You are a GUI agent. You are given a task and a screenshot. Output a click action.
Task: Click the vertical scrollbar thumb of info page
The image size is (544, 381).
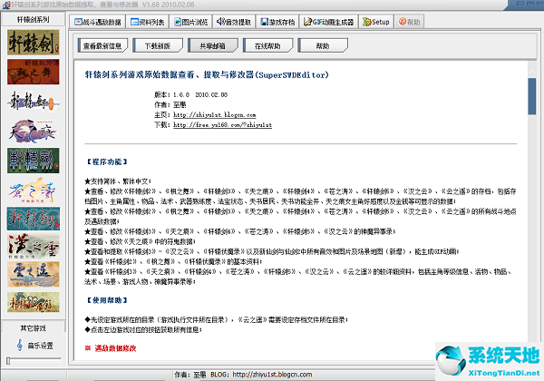point(532,96)
